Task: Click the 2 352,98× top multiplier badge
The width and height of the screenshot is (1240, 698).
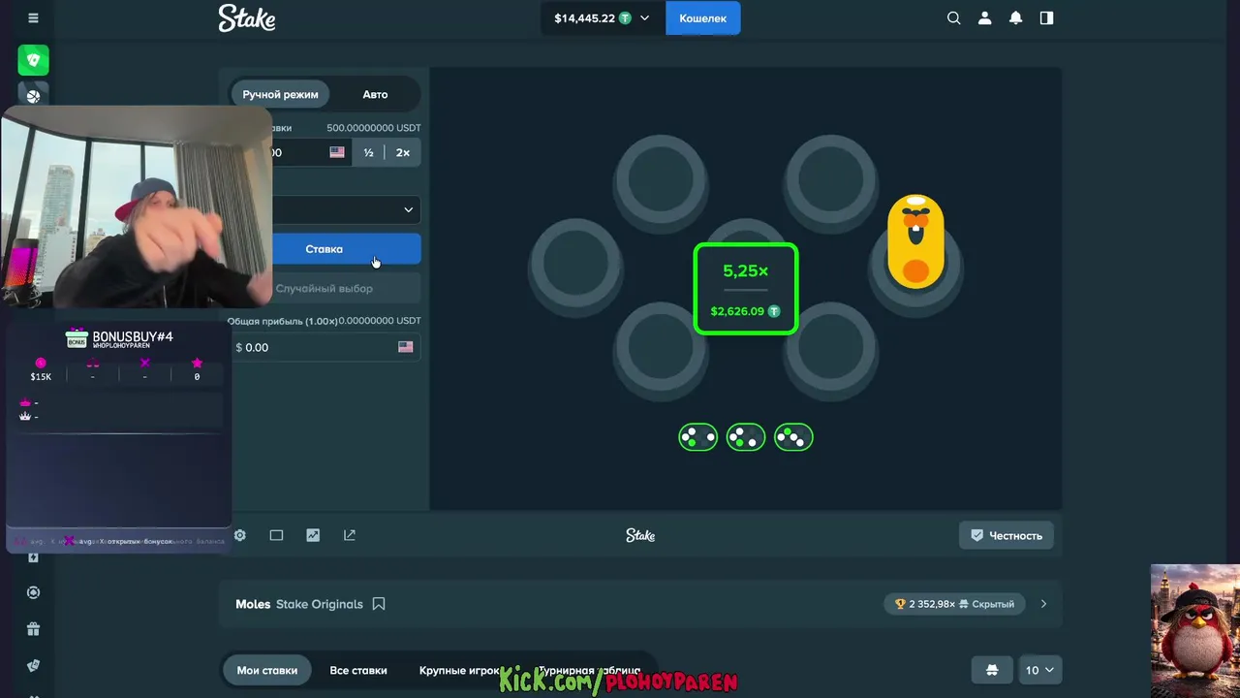Action: pyautogui.click(x=954, y=604)
